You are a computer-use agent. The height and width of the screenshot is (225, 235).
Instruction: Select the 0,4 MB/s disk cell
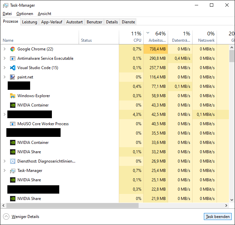pyautogui.click(x=180, y=58)
